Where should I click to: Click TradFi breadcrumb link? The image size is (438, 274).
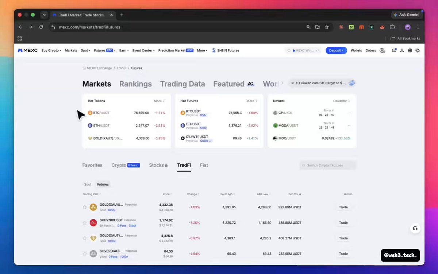tap(121, 68)
